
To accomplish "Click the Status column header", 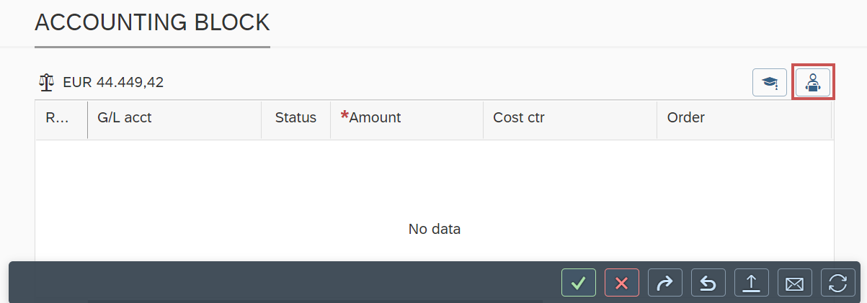I will pyautogui.click(x=295, y=118).
